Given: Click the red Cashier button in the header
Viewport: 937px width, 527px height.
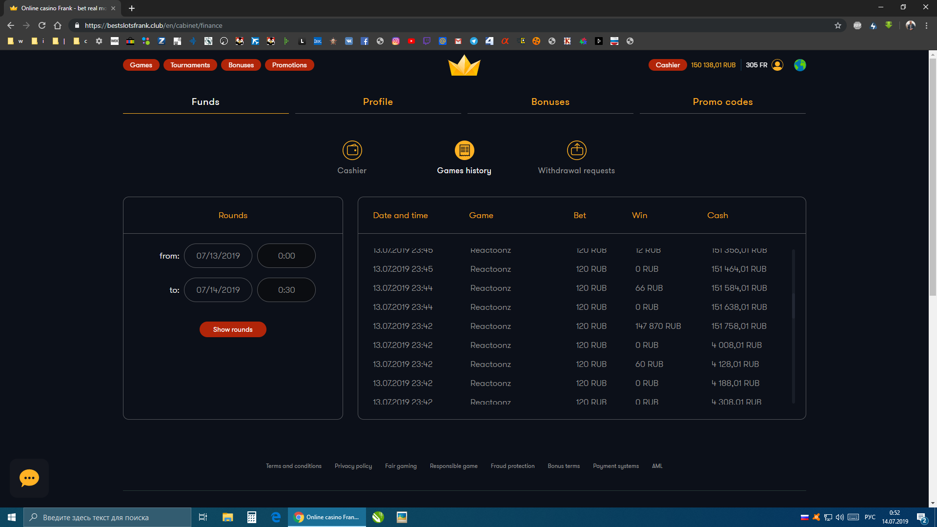Looking at the screenshot, I should tap(667, 65).
